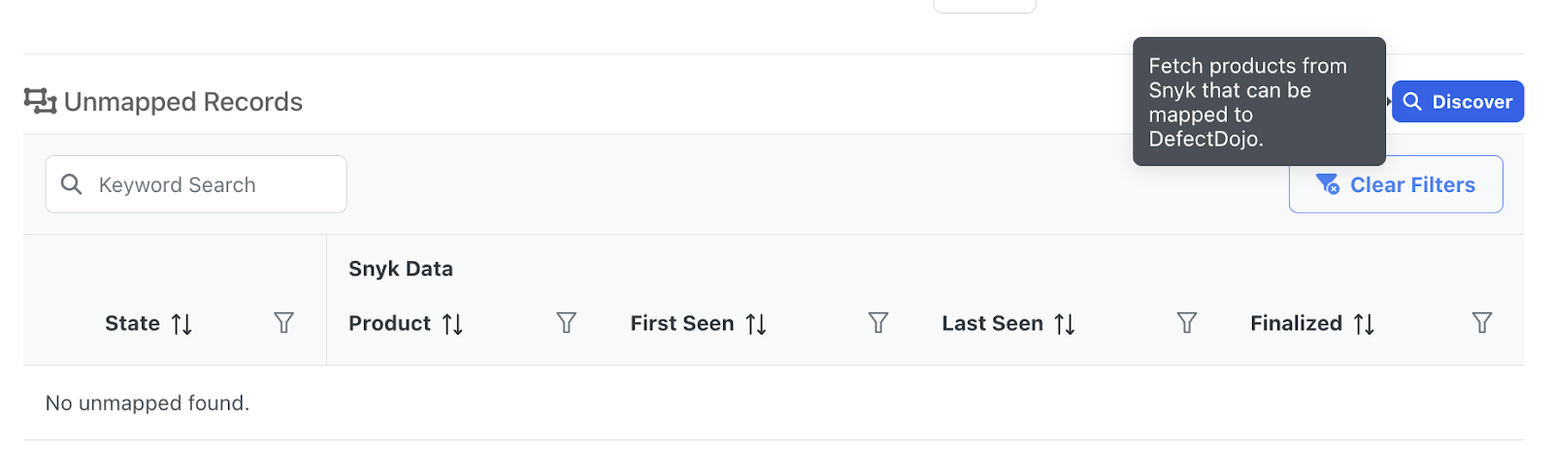The image size is (1553, 453).
Task: Click the First Seen column header
Action: (x=681, y=323)
